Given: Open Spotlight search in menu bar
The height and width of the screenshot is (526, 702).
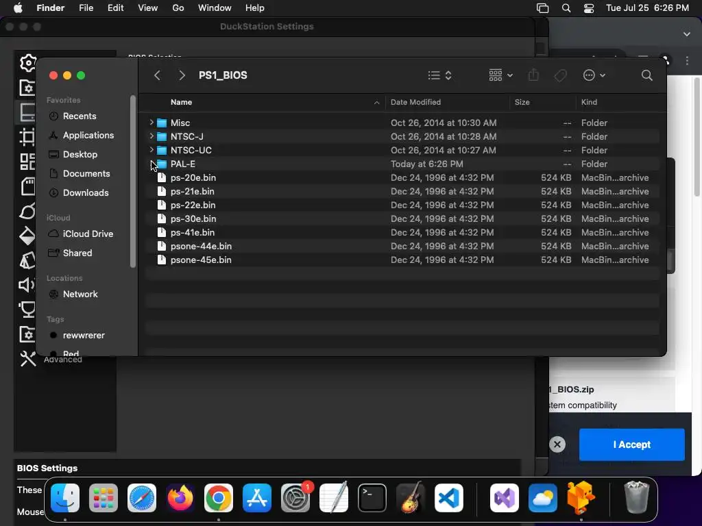Looking at the screenshot, I should 566,8.
